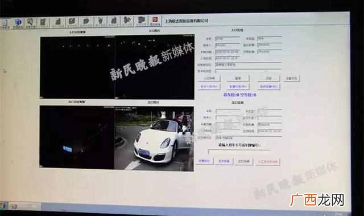Click the gray toolbar icon left of the red icon

[141, 21]
